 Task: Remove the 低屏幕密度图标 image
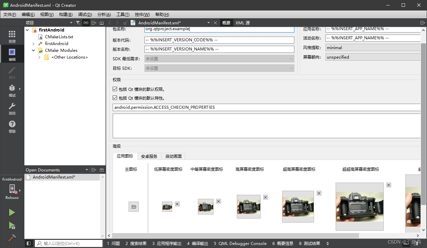[177, 204]
